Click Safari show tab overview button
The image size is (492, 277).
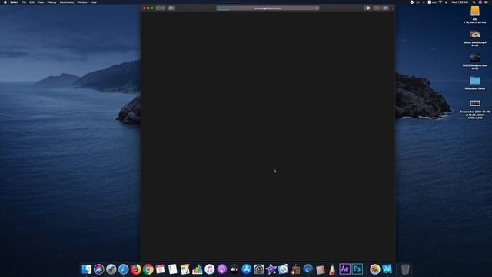pos(385,8)
